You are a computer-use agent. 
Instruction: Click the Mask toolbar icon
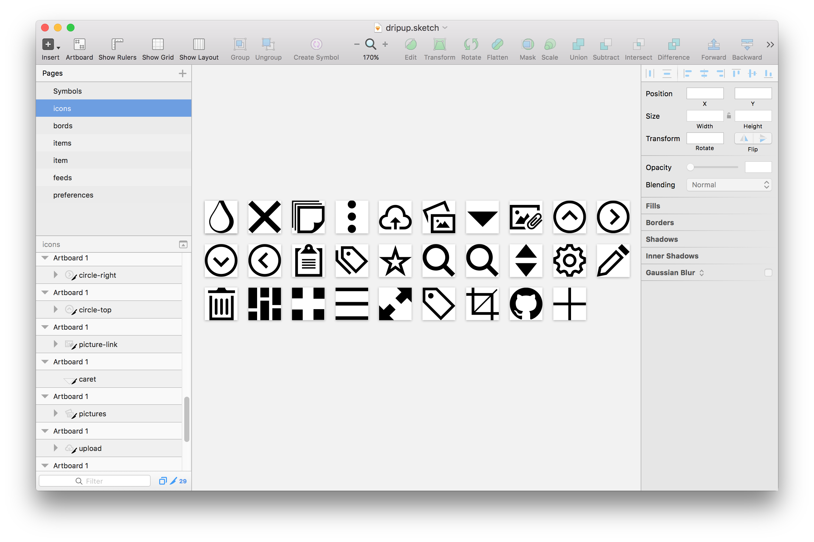click(x=527, y=45)
